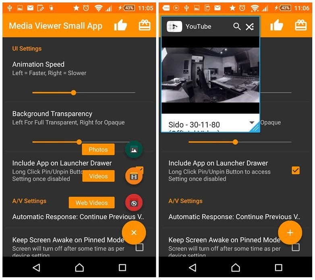Image resolution: width=315 pixels, height=280 pixels.
Task: Tap Home navigation button on left screen
Action: [79, 268]
